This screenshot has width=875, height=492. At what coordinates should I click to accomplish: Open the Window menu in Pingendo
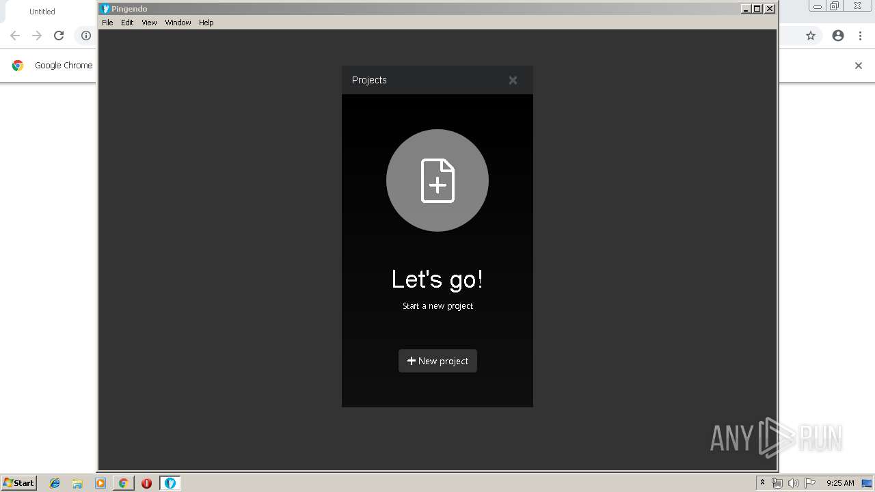tap(178, 23)
